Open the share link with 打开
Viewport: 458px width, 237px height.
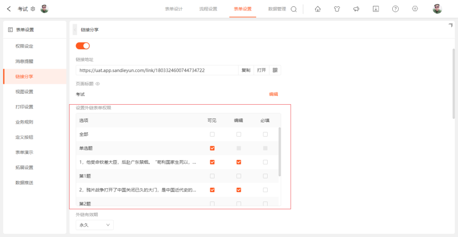tap(261, 70)
